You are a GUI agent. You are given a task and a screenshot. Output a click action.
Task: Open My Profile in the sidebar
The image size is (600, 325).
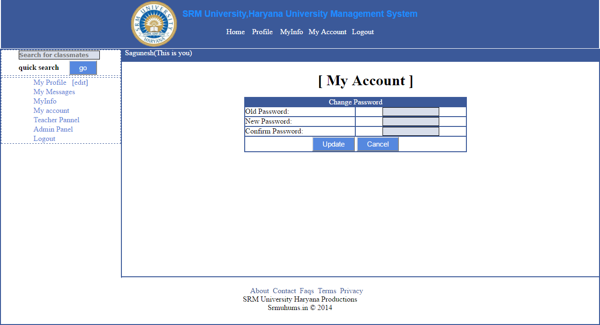(50, 82)
